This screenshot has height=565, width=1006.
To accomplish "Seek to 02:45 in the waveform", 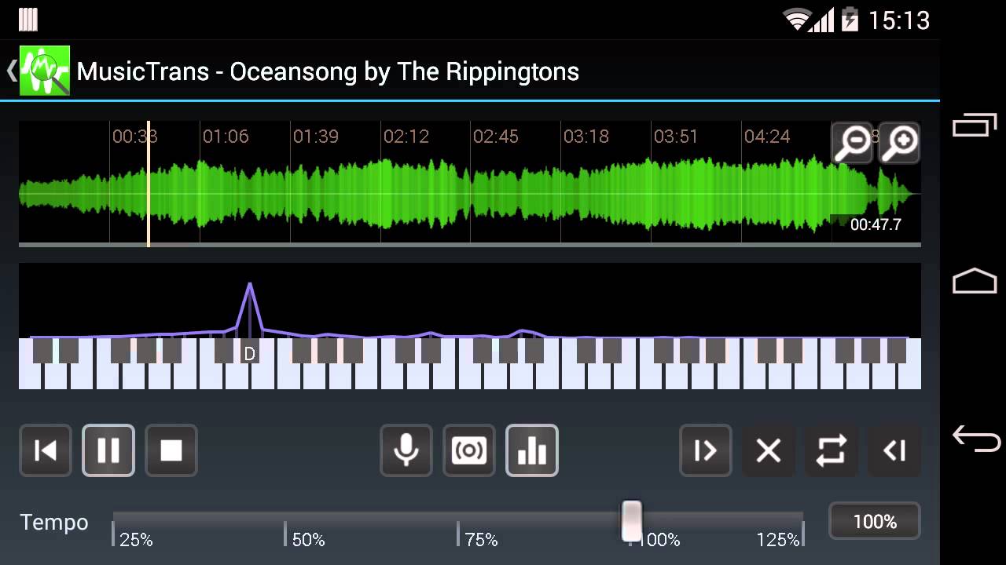I will pos(496,137).
